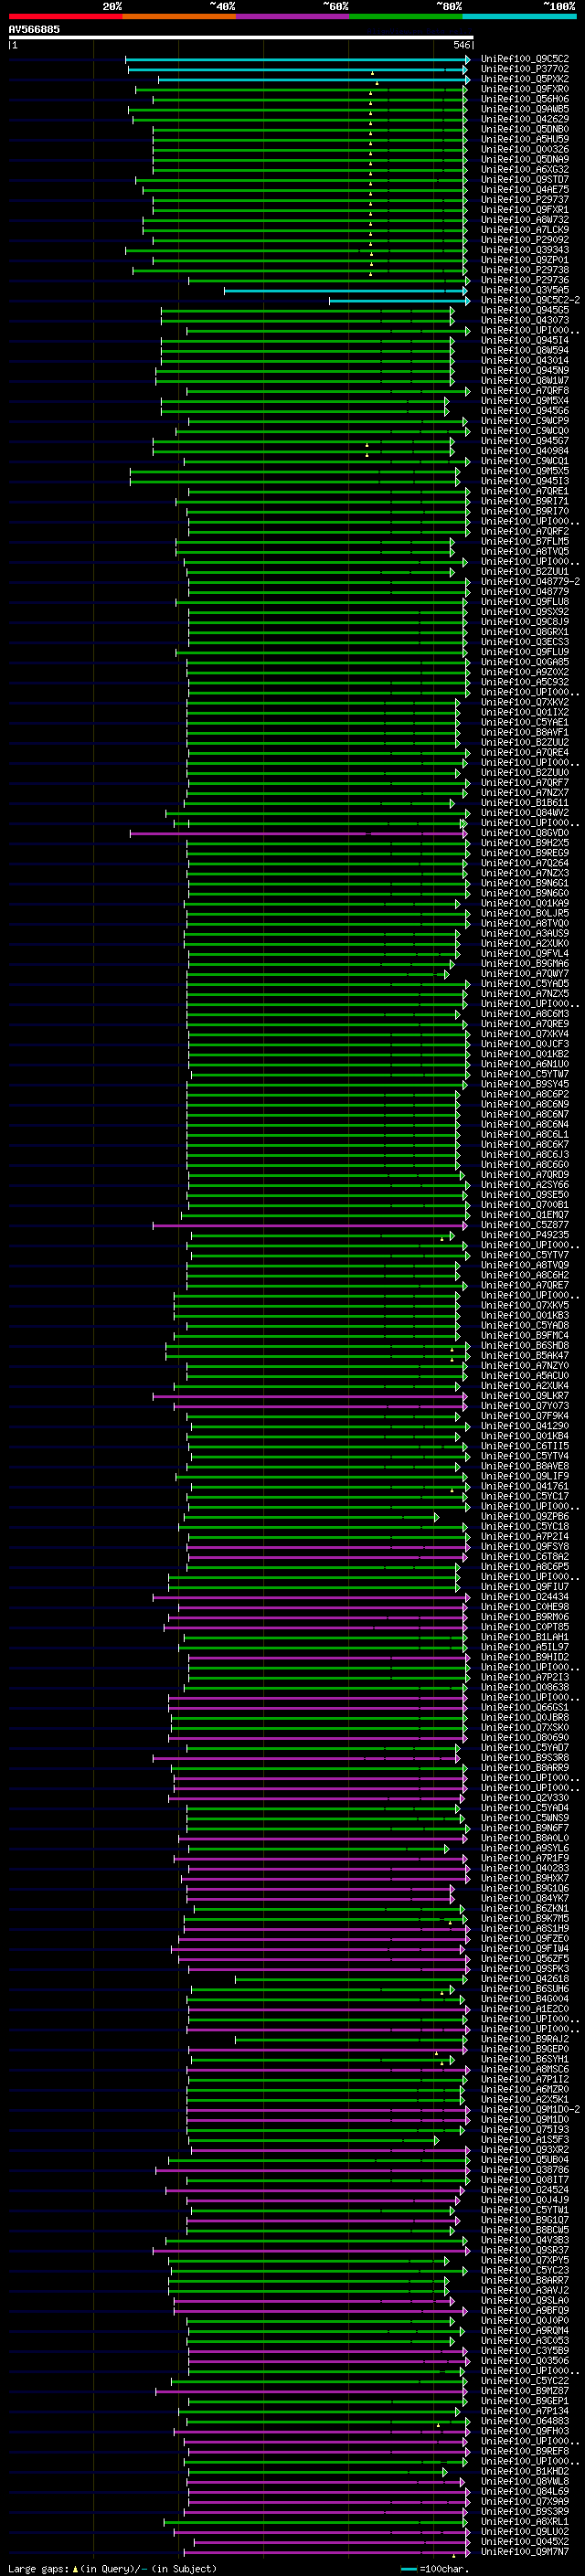
Task: Open the UniRef100_P37702 hit label
Action: coord(525,69)
